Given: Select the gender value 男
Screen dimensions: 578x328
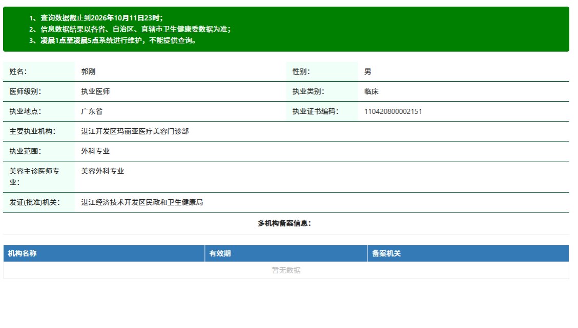Looking at the screenshot, I should [x=367, y=72].
